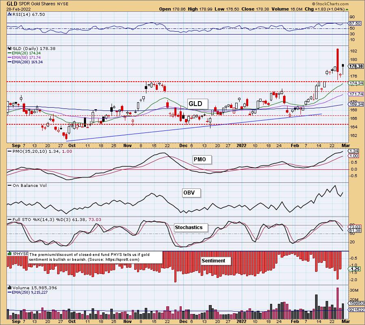Click the 61.38 stochastic %K tag
Viewport: 365px width, 325px height.
pos(355,230)
